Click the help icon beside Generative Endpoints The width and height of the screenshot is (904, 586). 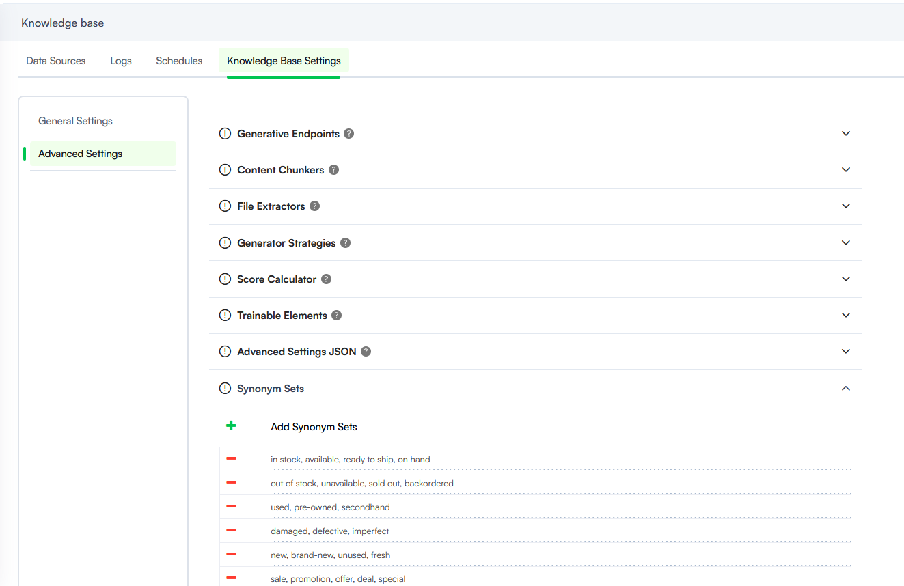pyautogui.click(x=349, y=134)
